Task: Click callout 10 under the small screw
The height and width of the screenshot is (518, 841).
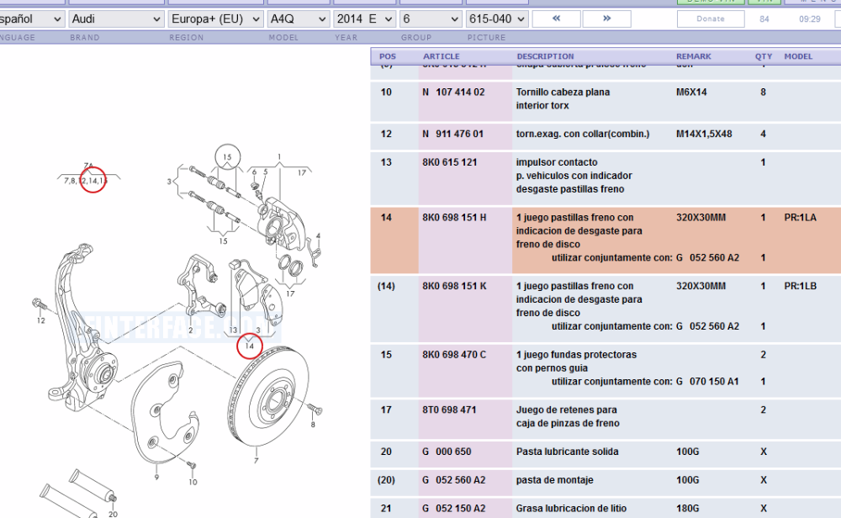Action: 193,482
